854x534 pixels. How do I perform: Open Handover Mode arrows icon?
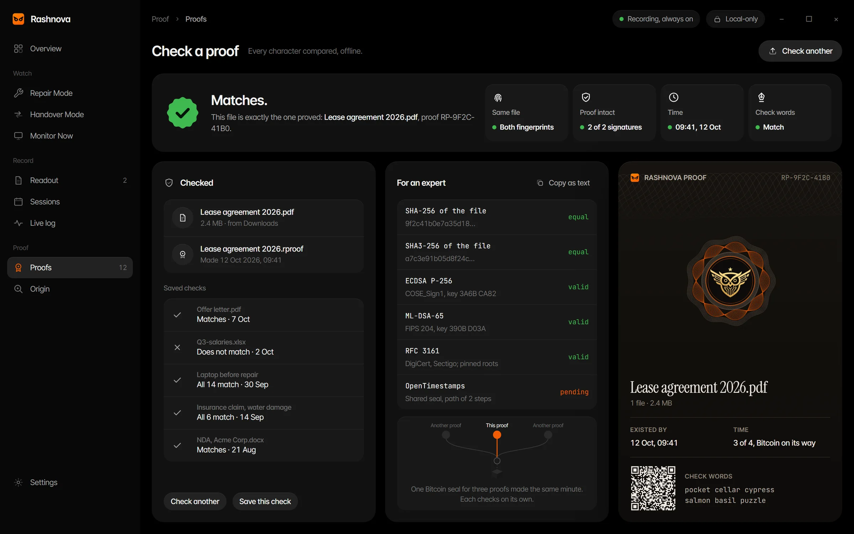click(x=18, y=115)
